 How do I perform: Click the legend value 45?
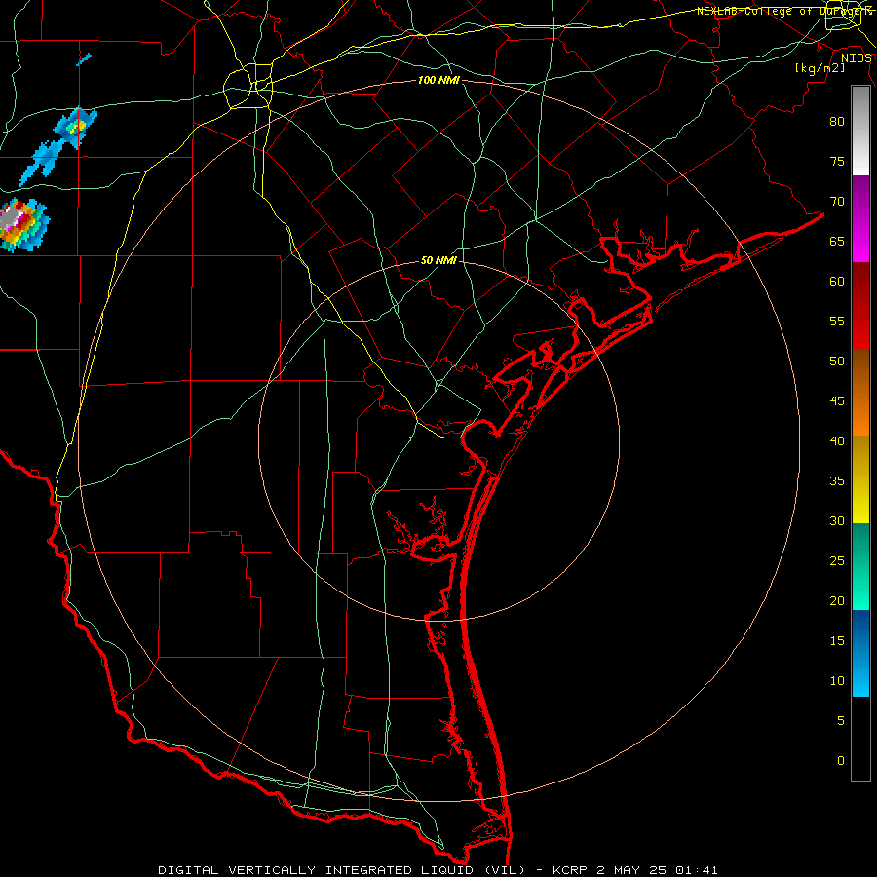click(x=837, y=401)
